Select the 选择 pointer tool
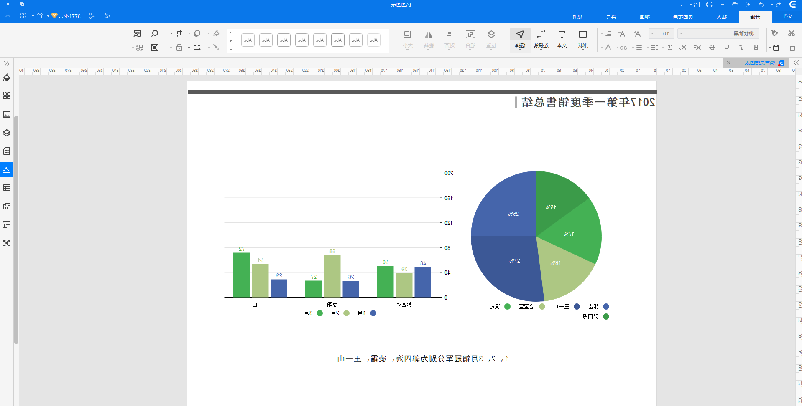 pos(520,40)
